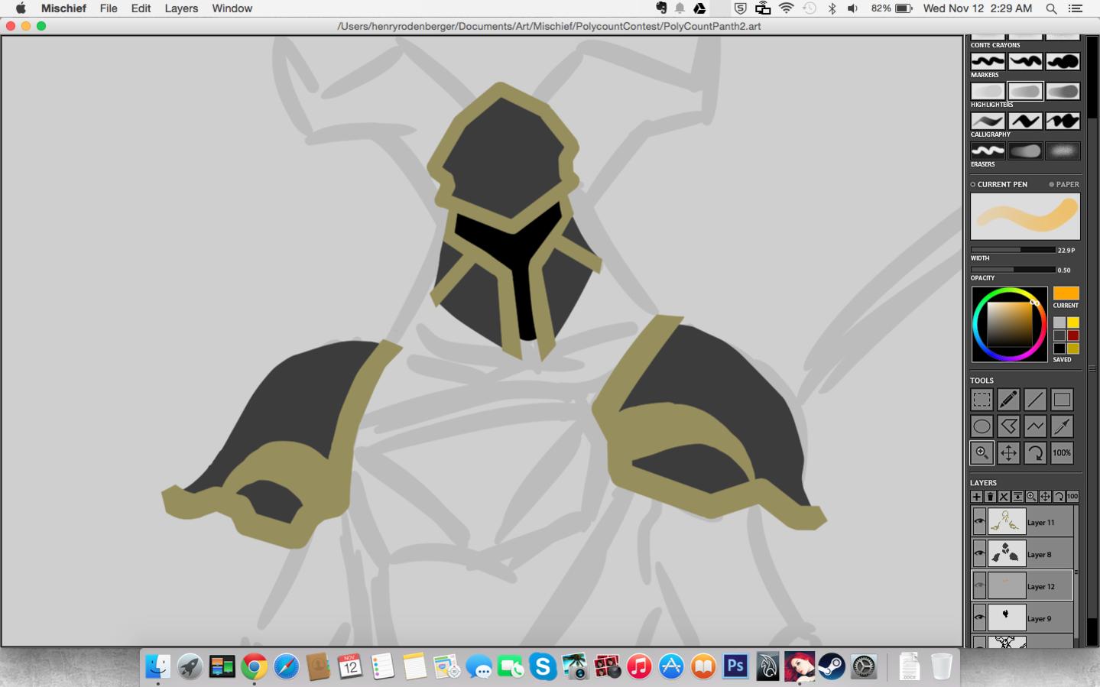Show Layer 12 using its eye icon
This screenshot has width=1100, height=687.
pos(979,586)
